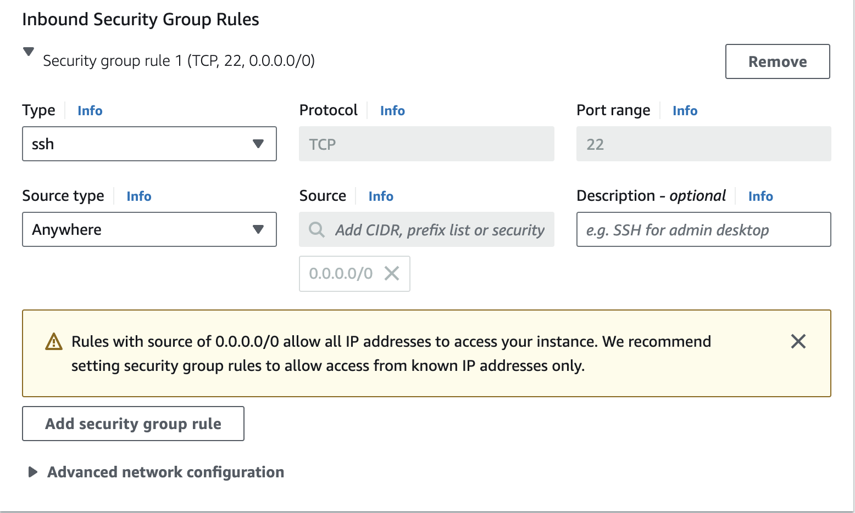Click the Remove button for rule 1
The width and height of the screenshot is (855, 513).
pos(777,61)
